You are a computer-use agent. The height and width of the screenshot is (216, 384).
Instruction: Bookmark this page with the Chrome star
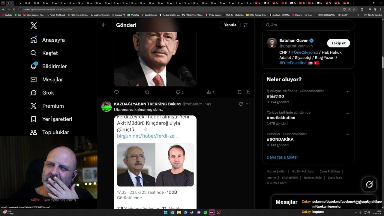[354, 9]
